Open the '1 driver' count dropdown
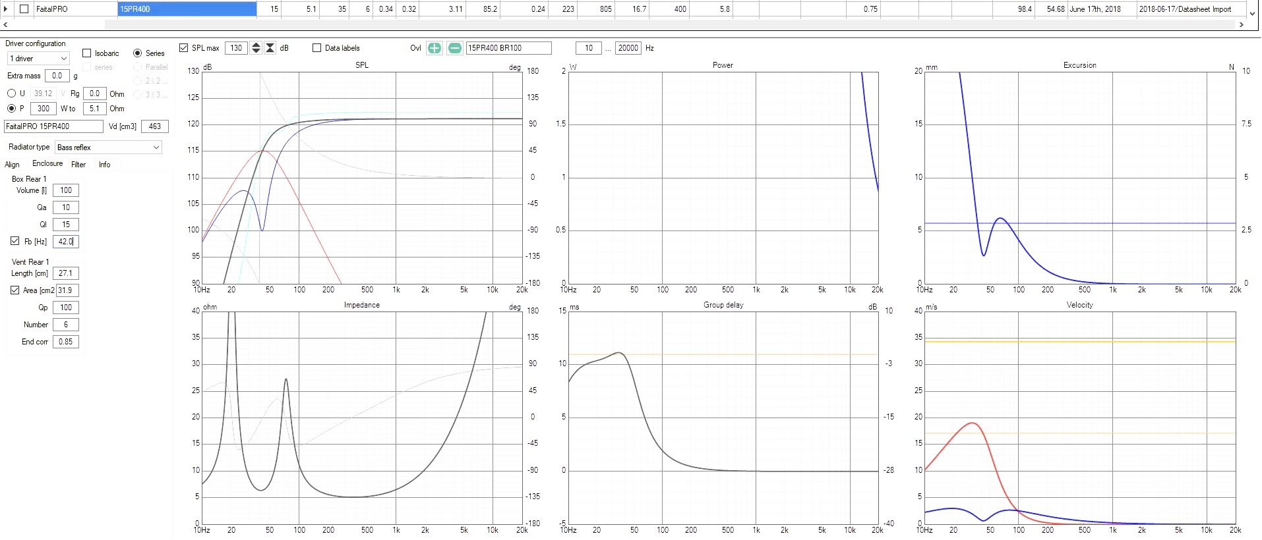This screenshot has width=1262, height=540. tap(38, 59)
